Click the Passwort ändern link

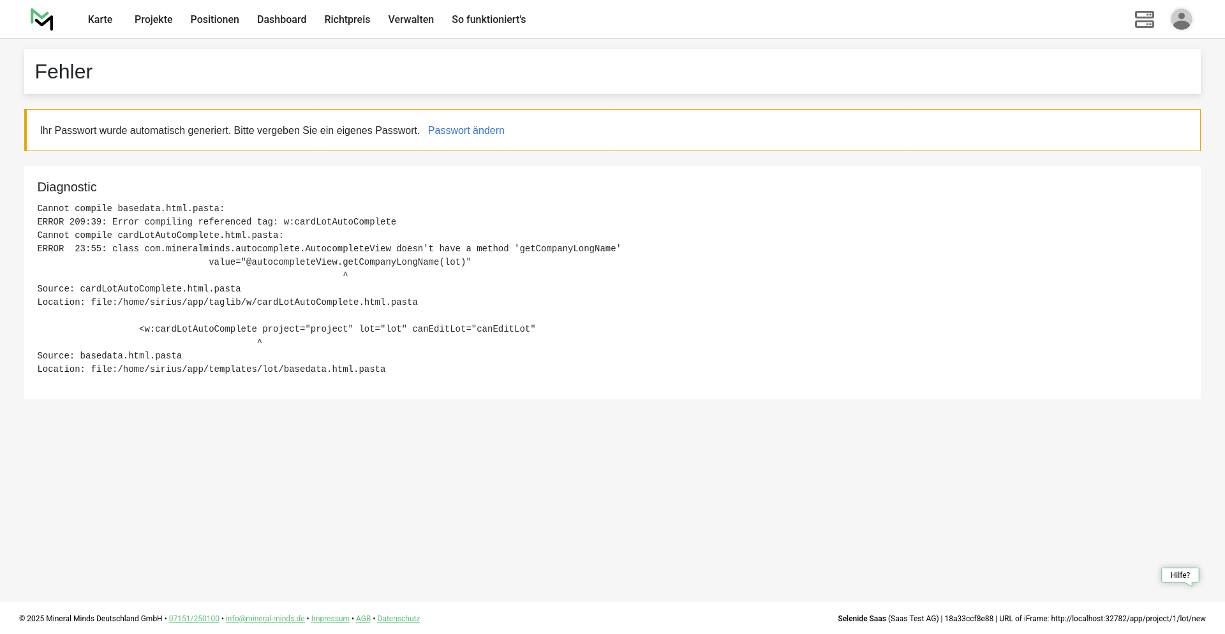pyautogui.click(x=466, y=131)
